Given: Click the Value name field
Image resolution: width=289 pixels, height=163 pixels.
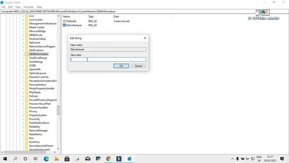Looking at the screenshot, I should (108, 49).
